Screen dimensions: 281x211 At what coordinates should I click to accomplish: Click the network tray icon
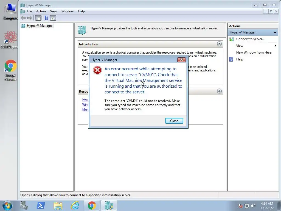tap(247, 206)
